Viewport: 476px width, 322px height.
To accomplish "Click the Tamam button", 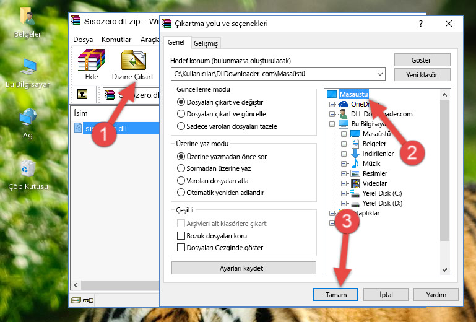I will (335, 295).
